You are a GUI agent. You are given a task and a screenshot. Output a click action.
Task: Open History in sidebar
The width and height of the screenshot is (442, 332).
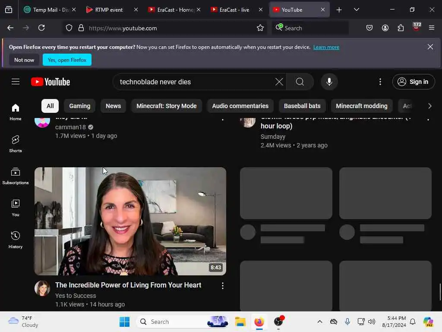click(16, 240)
